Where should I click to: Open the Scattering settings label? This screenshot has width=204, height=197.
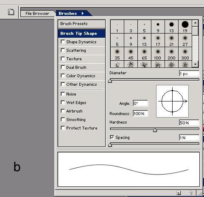point(76,51)
